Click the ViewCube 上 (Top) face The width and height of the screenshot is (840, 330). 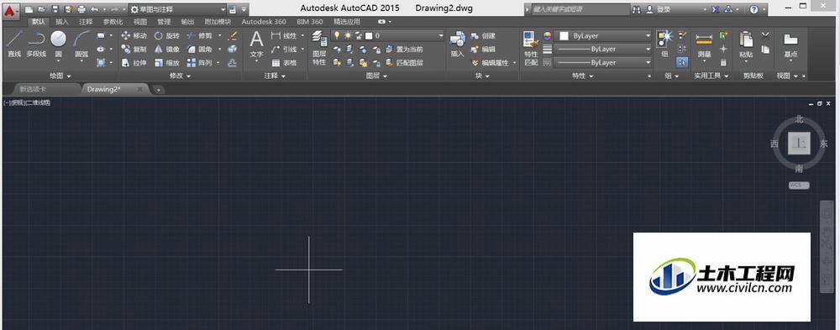[799, 144]
